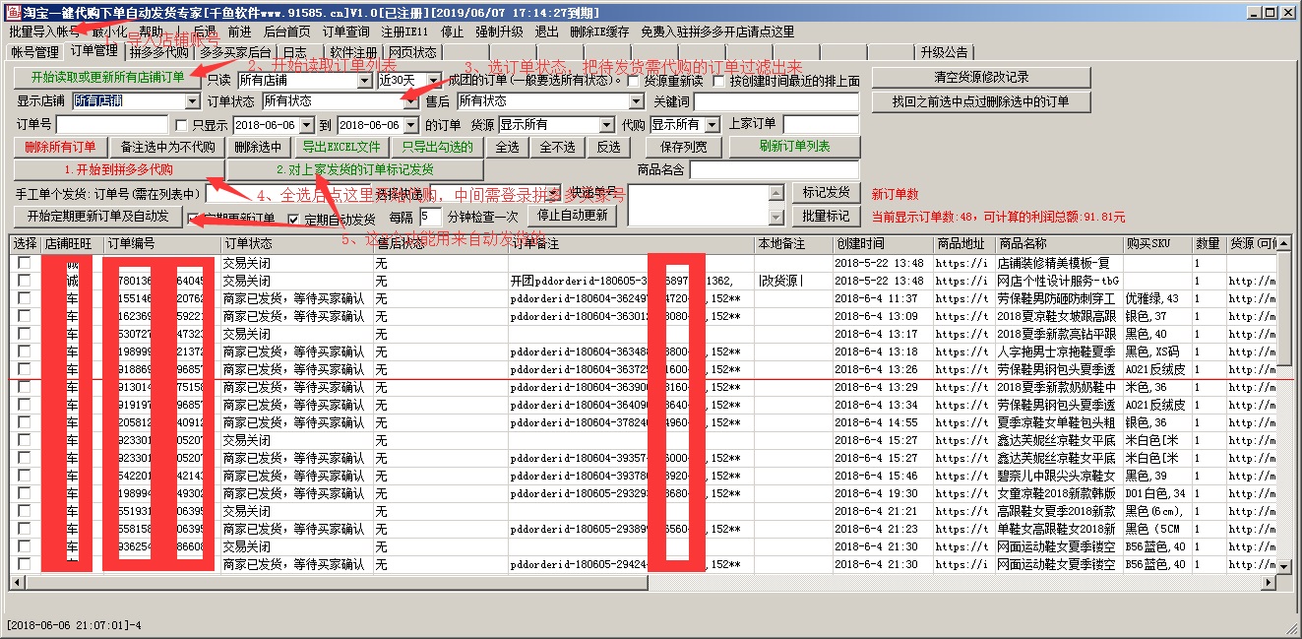Open the 多多买家后台 tab
The image size is (1302, 639).
pos(234,52)
